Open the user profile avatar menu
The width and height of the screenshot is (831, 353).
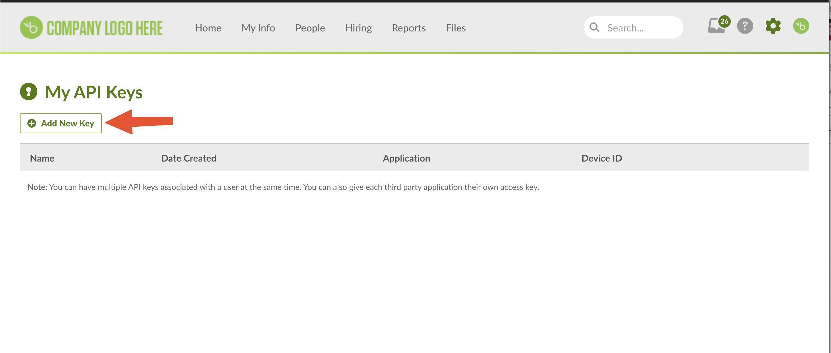[x=801, y=26]
